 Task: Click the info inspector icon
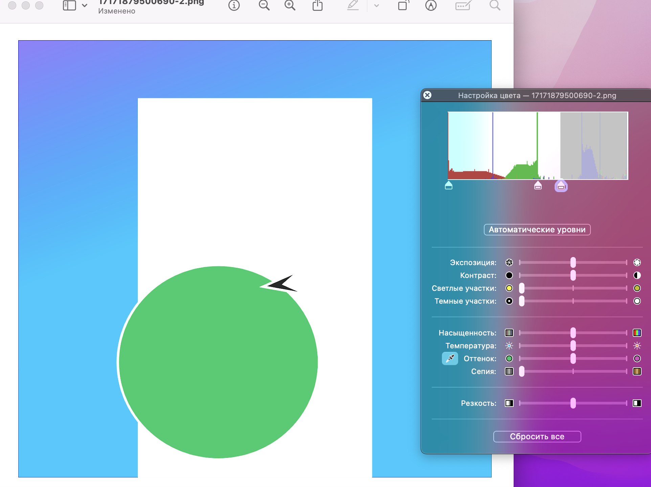(234, 5)
